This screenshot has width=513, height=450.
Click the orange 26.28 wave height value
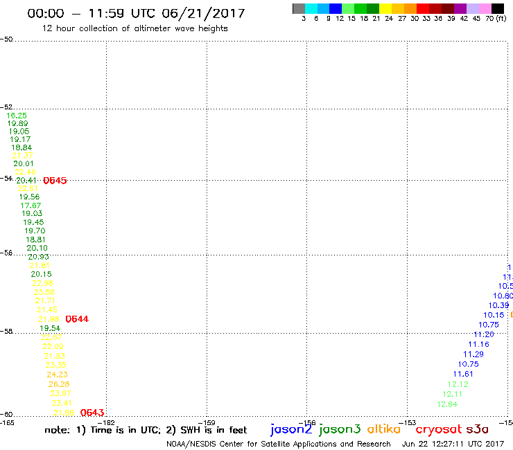(59, 384)
